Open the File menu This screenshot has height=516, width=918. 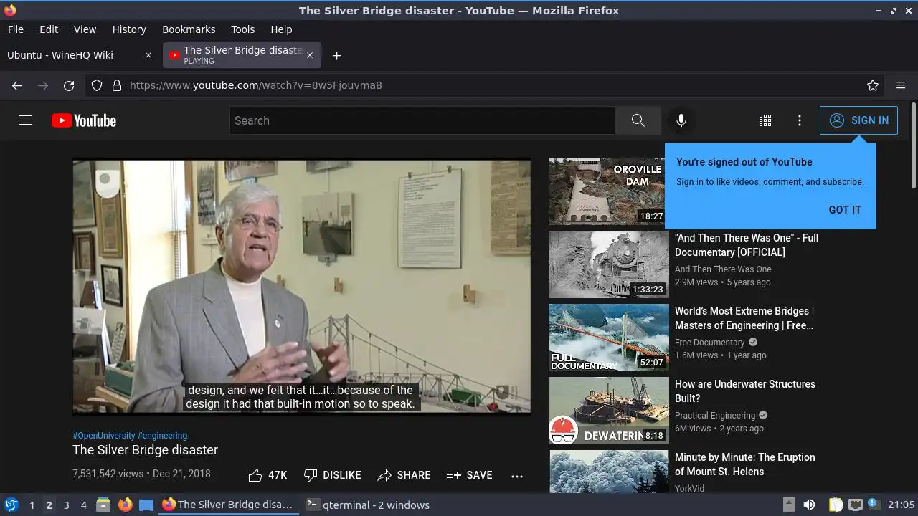(16, 29)
